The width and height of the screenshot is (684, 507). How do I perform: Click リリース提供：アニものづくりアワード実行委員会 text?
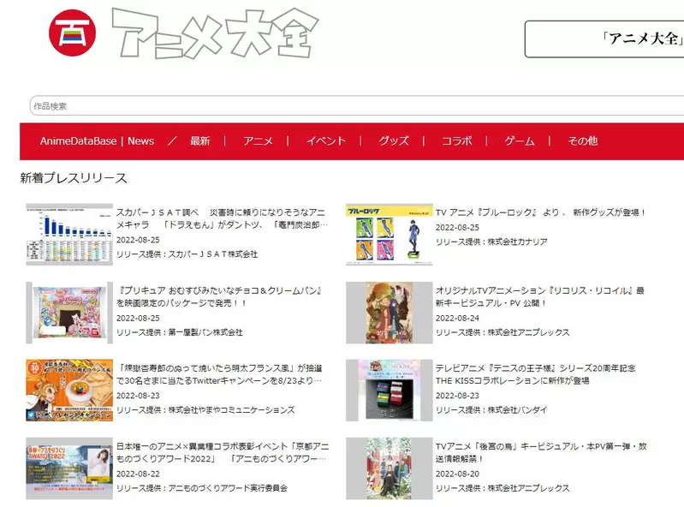click(201, 488)
